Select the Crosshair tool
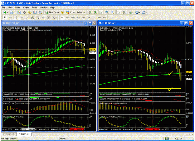195x141 pixels. (x=10, y=17)
